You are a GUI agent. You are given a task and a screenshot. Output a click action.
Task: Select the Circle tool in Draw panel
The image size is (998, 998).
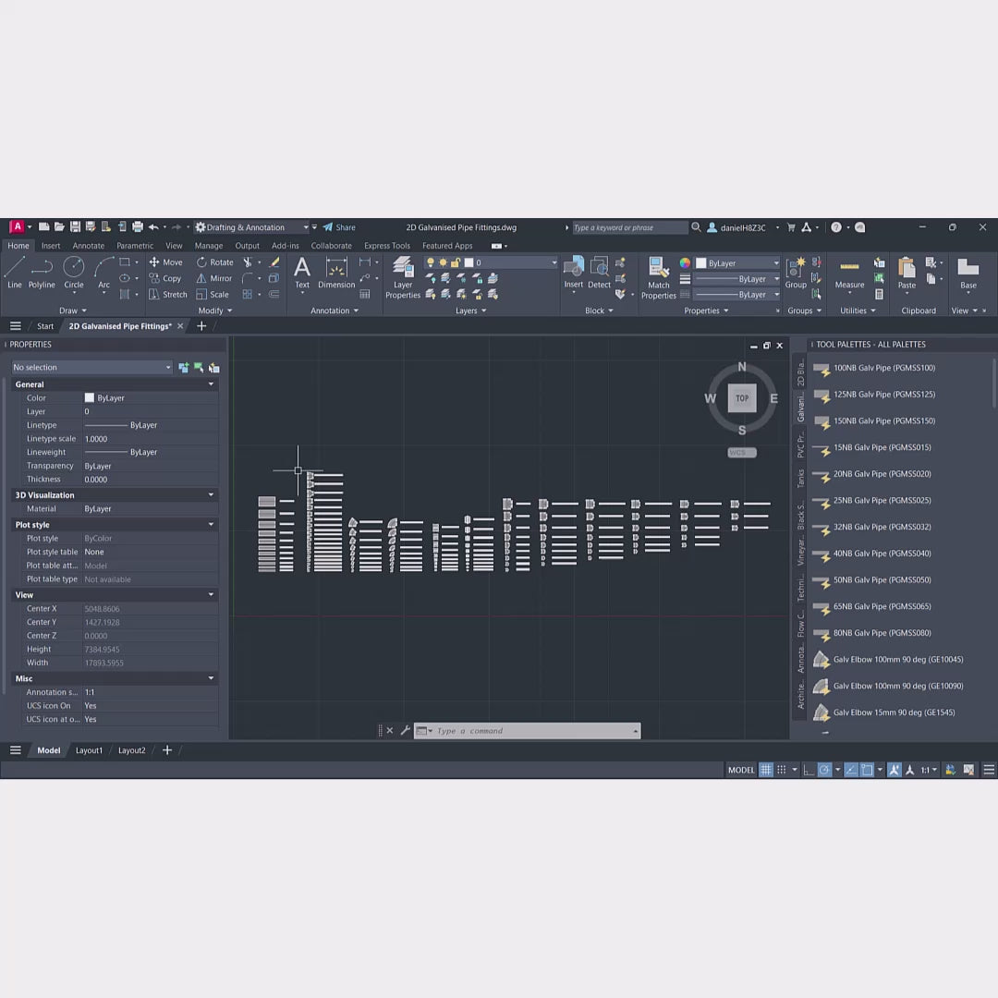pos(74,272)
